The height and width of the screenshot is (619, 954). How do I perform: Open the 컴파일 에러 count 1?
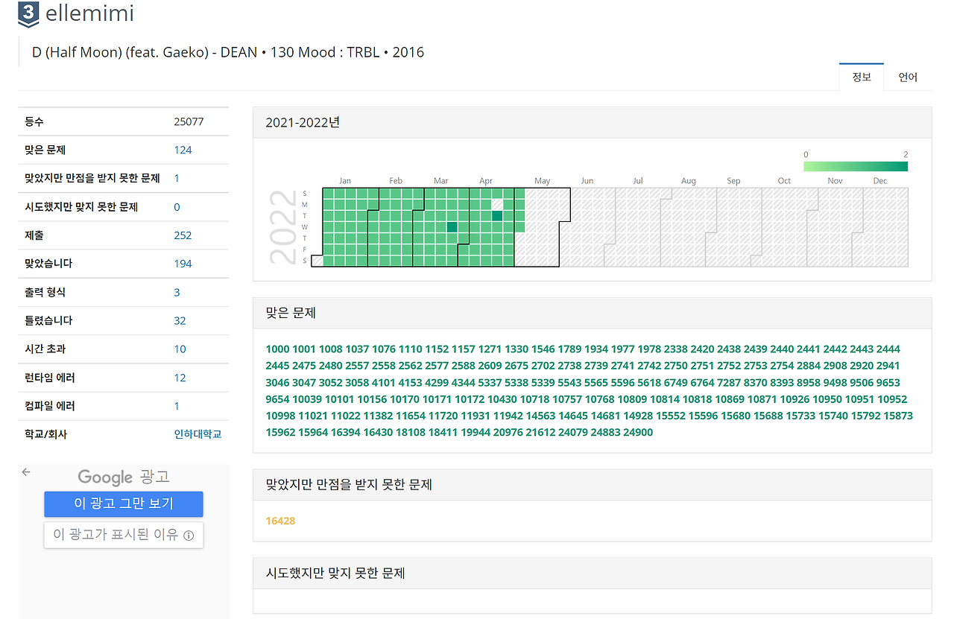(x=177, y=406)
